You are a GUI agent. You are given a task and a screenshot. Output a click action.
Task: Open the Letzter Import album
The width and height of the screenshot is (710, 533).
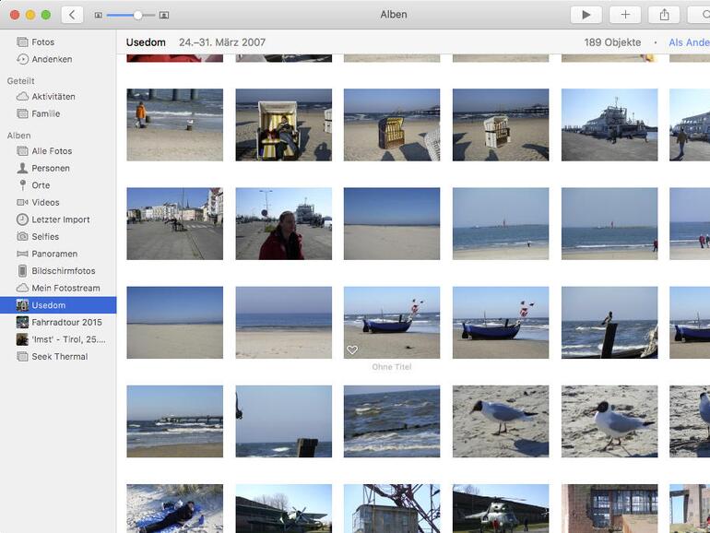61,219
